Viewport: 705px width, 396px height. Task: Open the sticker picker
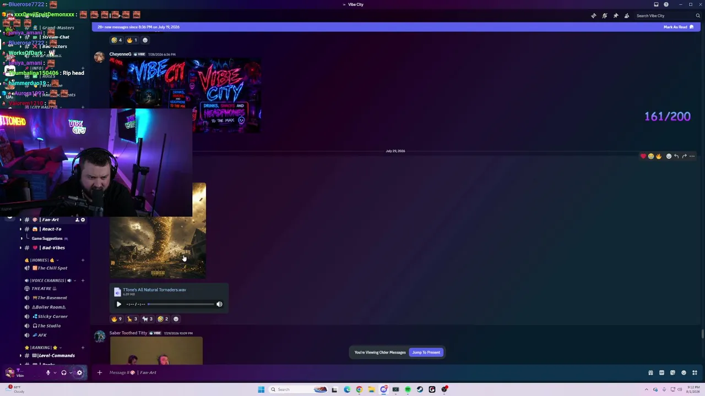[673, 373]
